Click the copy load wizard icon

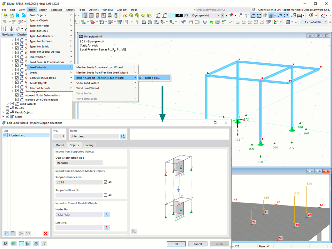[13, 233]
